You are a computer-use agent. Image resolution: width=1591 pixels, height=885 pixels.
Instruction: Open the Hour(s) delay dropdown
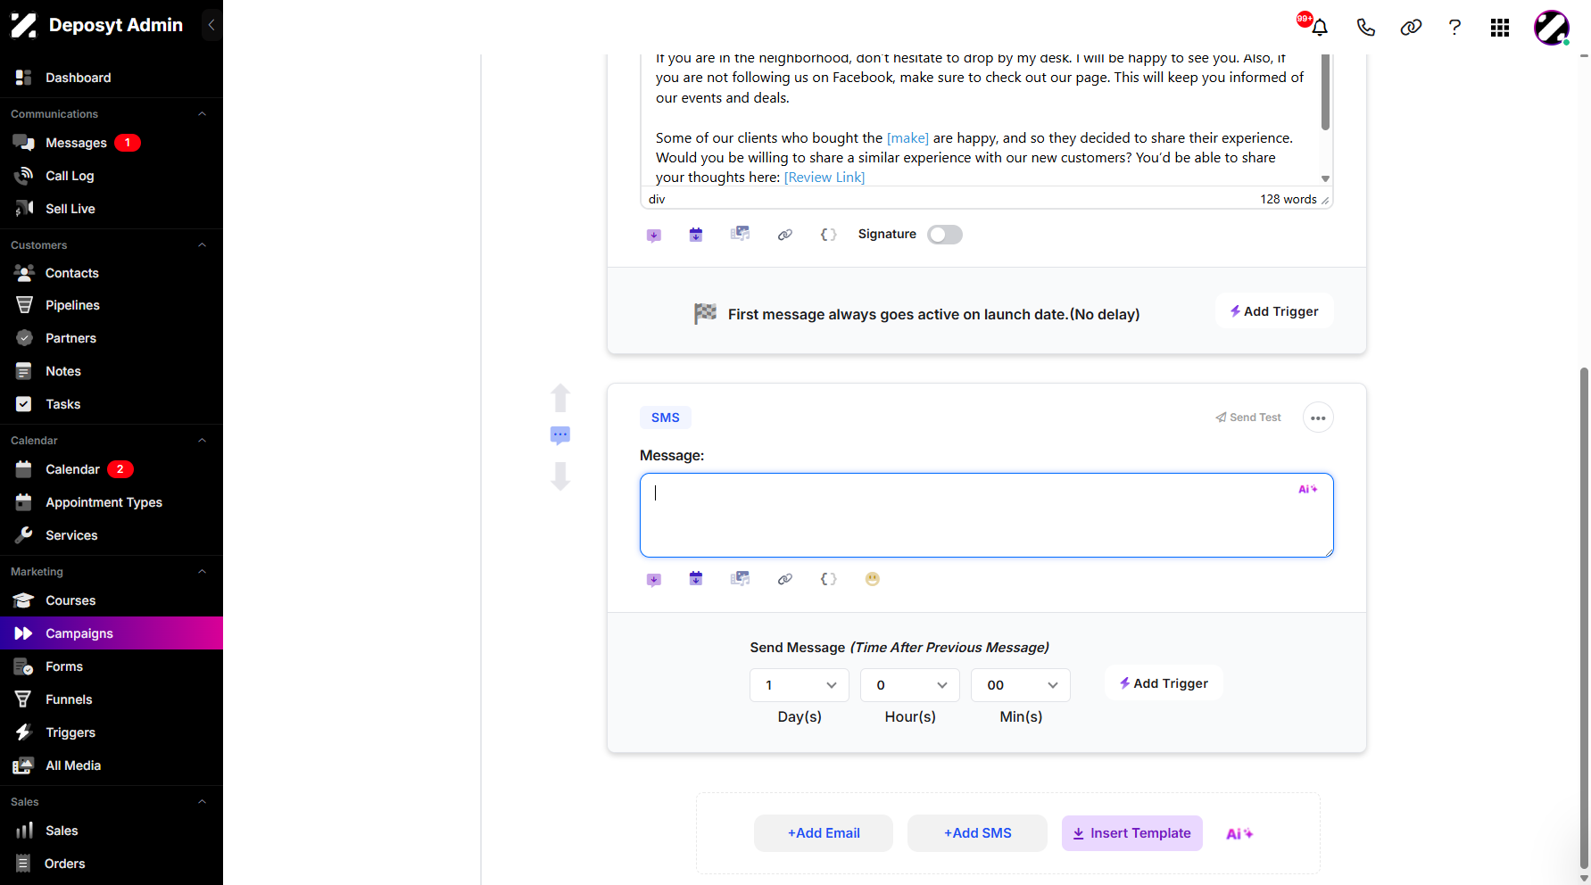pos(910,685)
